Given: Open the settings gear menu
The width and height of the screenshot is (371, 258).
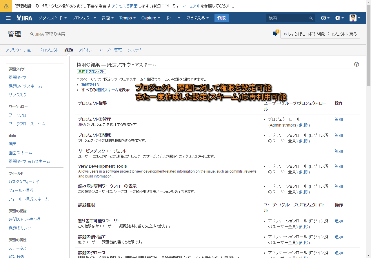Looking at the screenshot, I should point(339,18).
